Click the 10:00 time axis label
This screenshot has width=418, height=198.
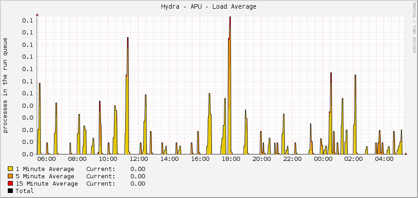108,159
